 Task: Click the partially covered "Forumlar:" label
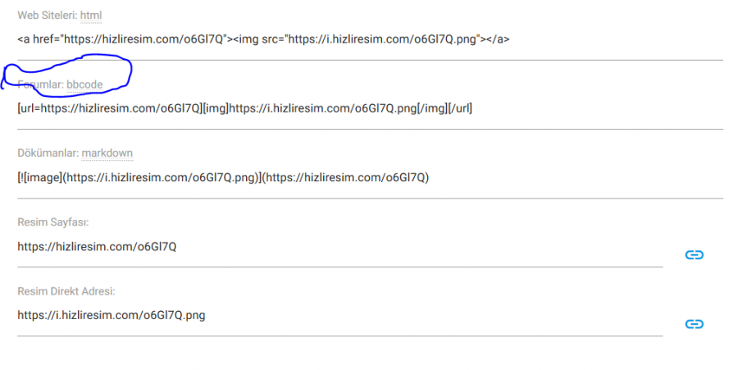pyautogui.click(x=41, y=85)
